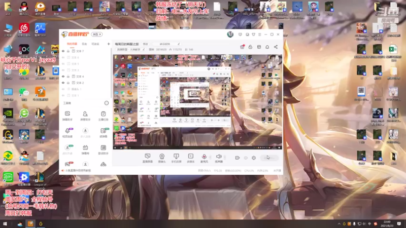Screen dimensions: 406x228
Task: Open the gift box icon with red dot
Action: tap(243, 47)
